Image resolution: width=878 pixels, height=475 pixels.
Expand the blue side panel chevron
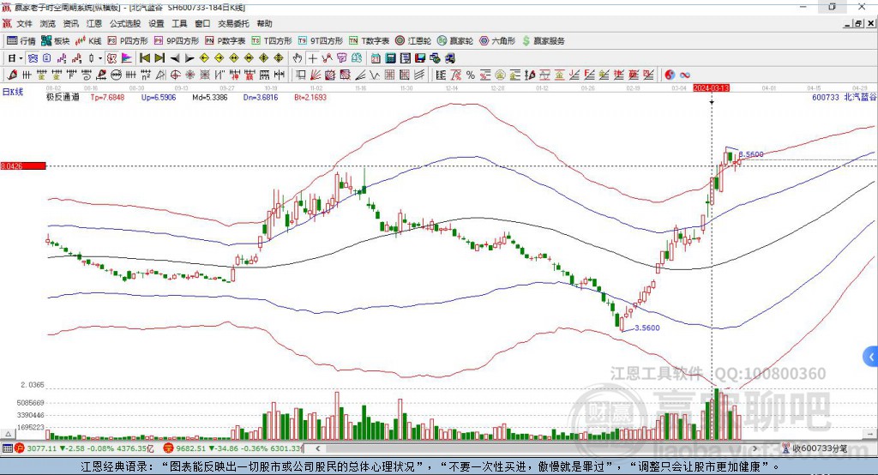[871, 357]
